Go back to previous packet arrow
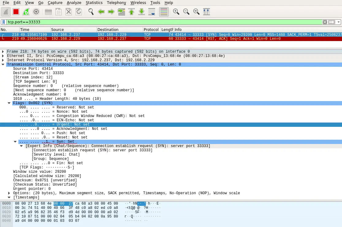The height and width of the screenshot is (227, 342). click(101, 12)
